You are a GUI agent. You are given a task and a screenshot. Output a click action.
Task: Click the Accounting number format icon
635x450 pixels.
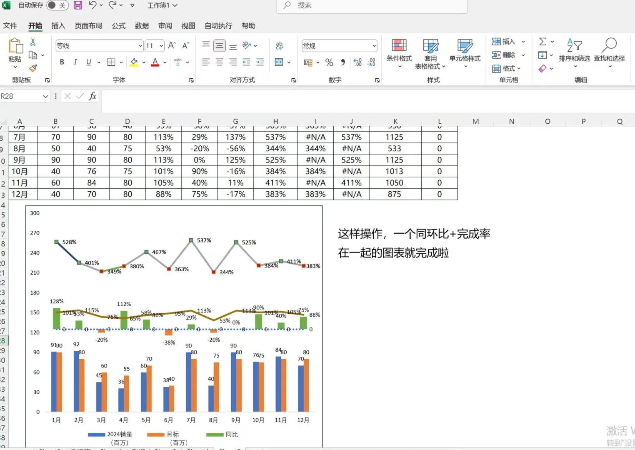[308, 62]
